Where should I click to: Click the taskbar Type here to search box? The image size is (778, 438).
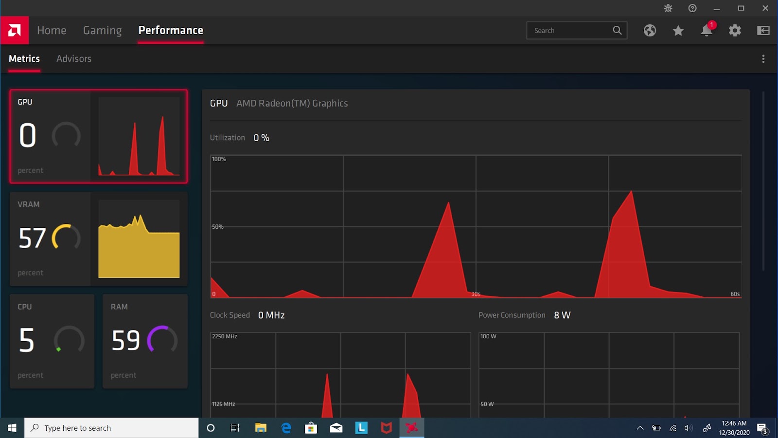[x=111, y=428]
